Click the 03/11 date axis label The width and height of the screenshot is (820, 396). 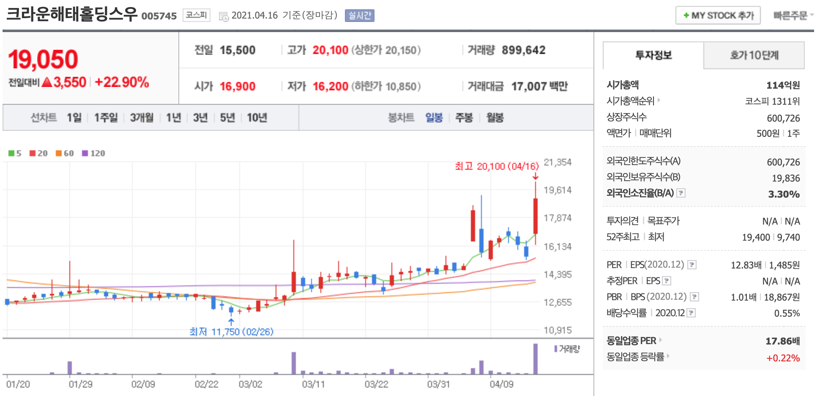313,384
